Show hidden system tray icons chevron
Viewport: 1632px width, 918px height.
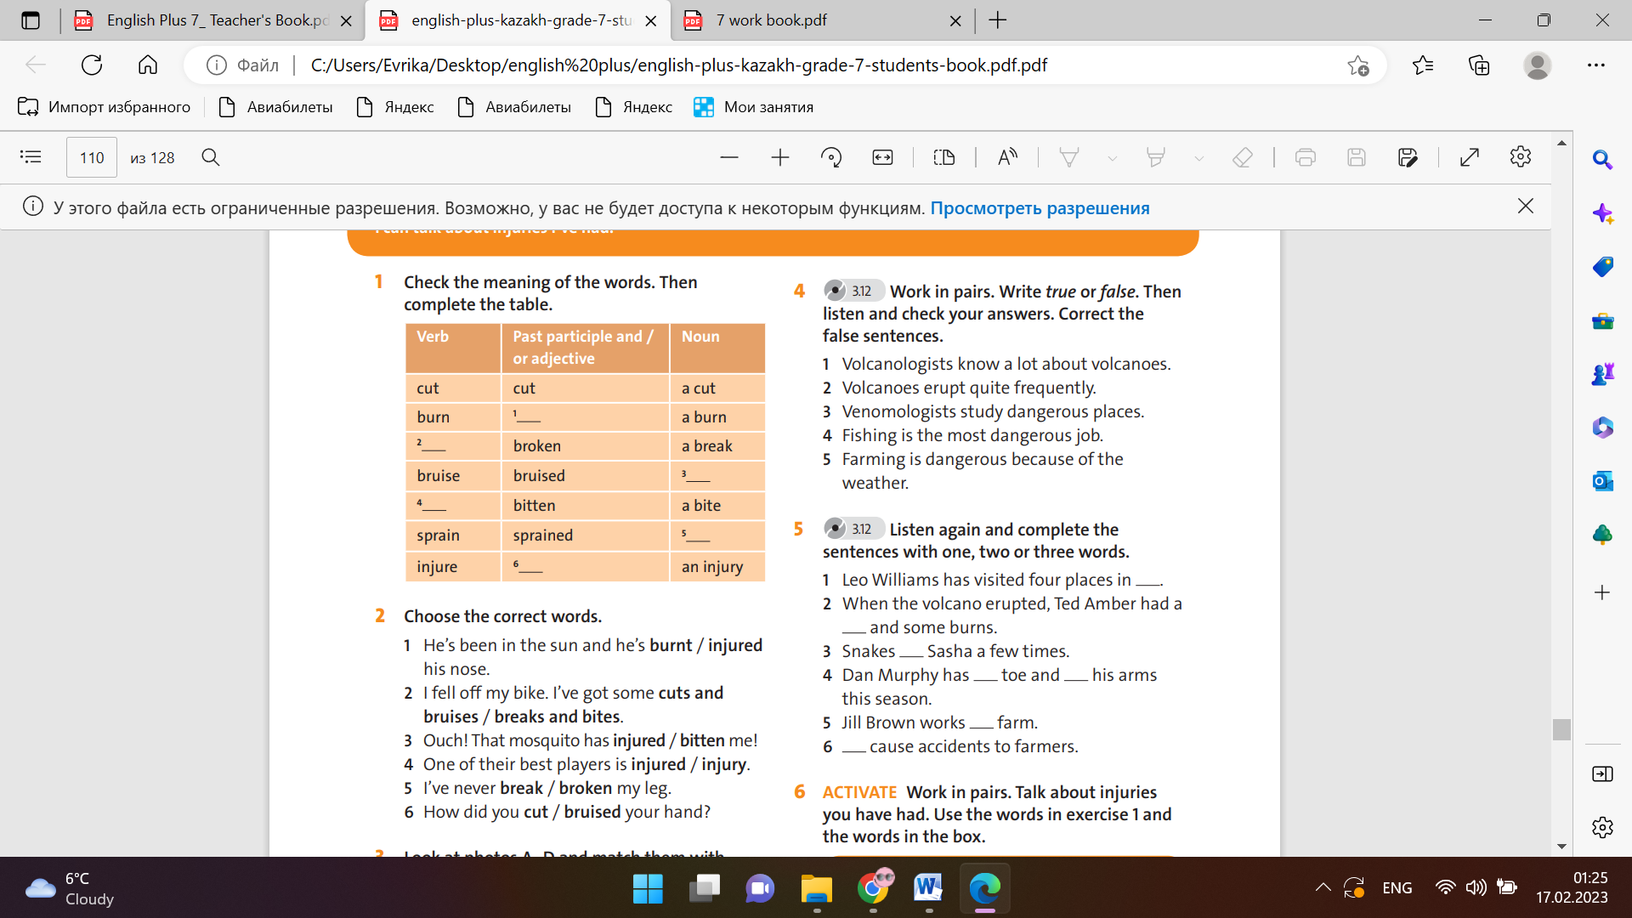tap(1323, 888)
